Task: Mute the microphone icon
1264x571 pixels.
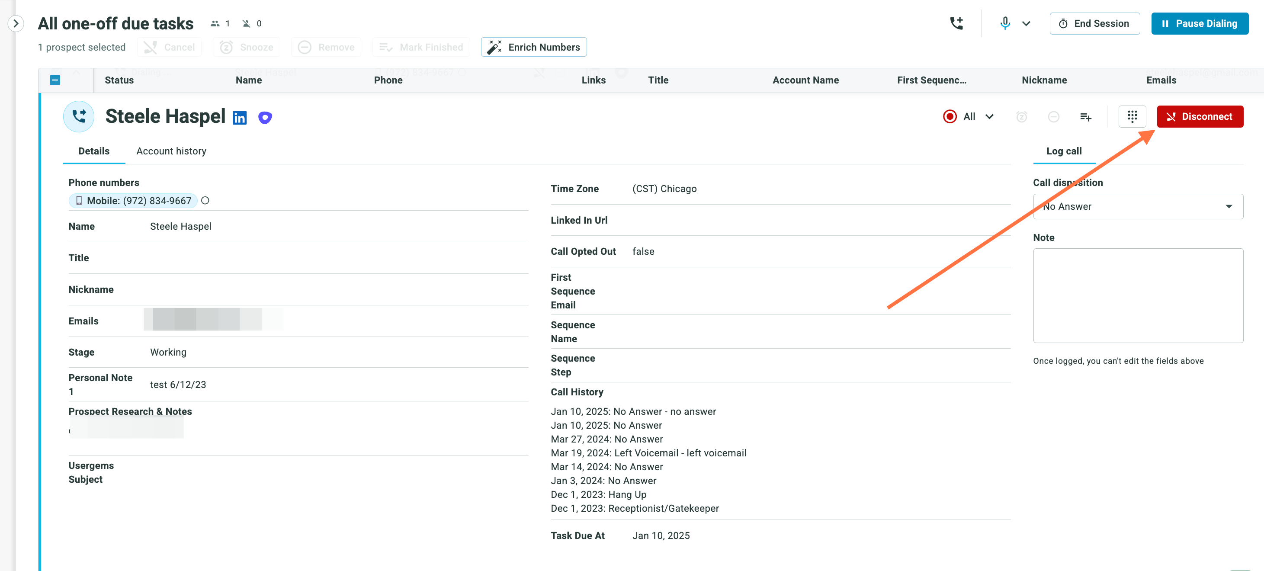Action: click(x=1005, y=23)
